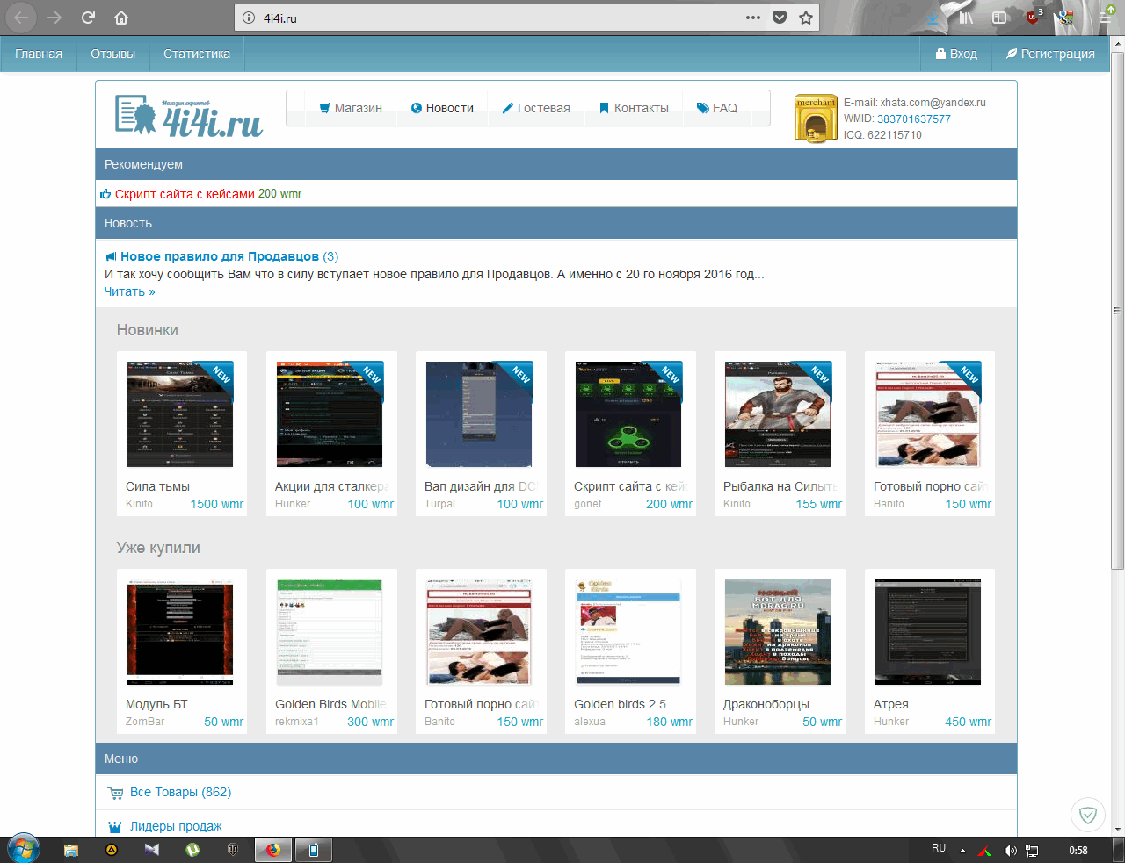Click the Firefox reload page button
The image size is (1125, 863).
click(x=88, y=18)
